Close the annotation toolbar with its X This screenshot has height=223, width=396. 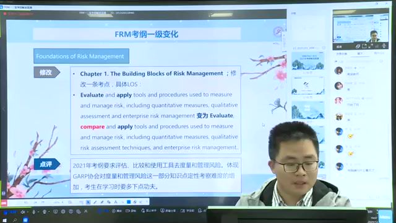(x=147, y=202)
